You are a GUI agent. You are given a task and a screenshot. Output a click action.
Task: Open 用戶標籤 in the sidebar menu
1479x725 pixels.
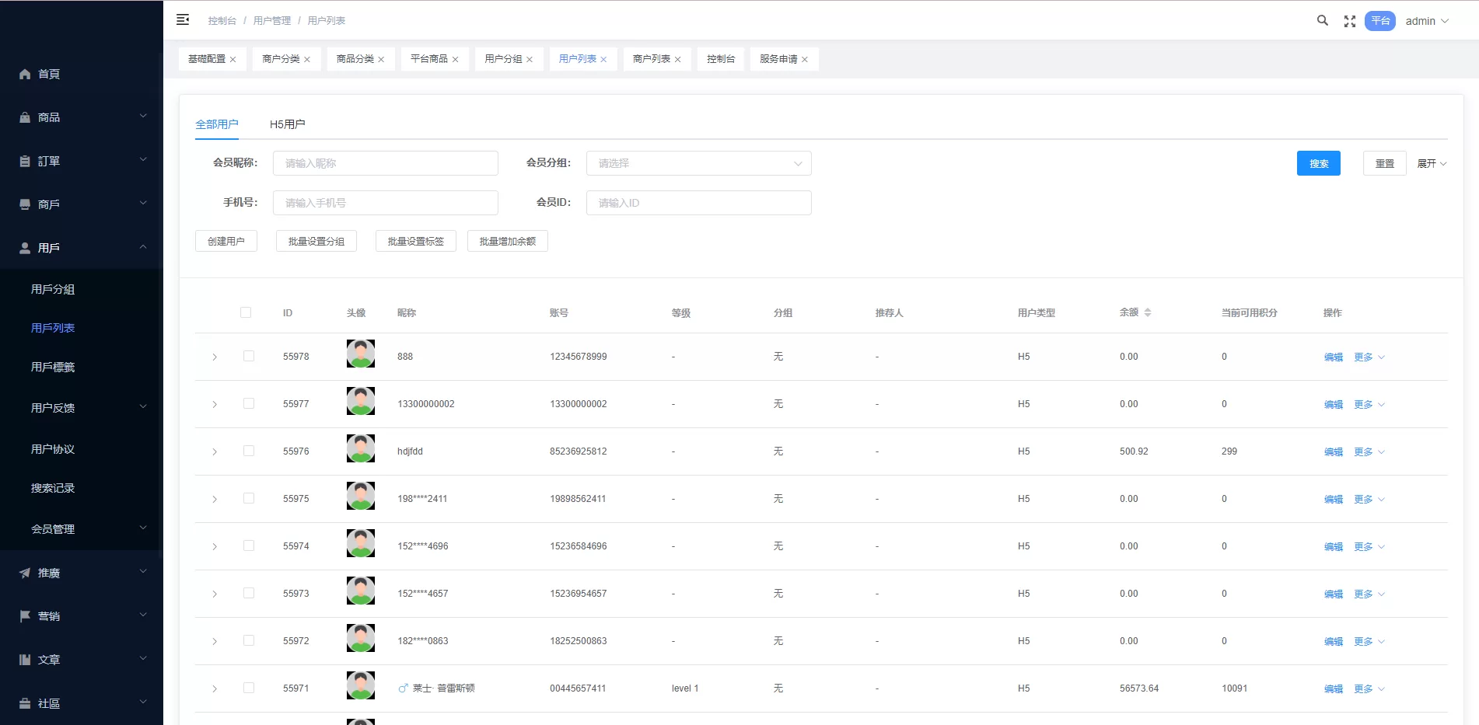53,367
